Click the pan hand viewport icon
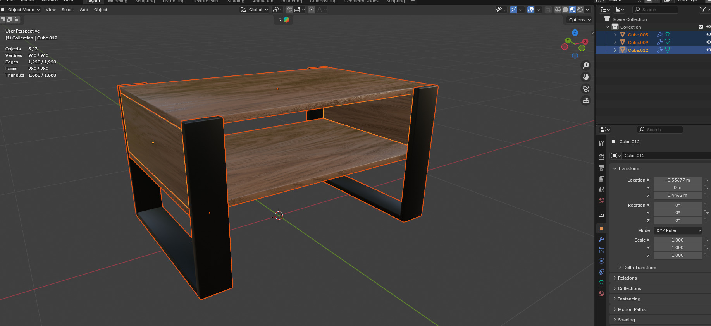 586,77
